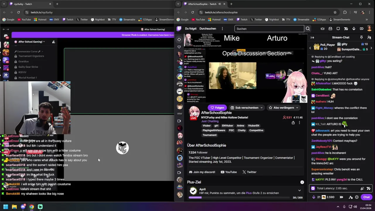Expand the April Plus-Ziel chevron
The height and width of the screenshot is (211, 375).
pyautogui.click(x=299, y=190)
